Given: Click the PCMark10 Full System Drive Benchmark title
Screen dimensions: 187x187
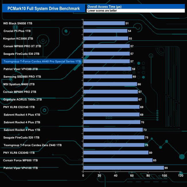Looking at the screenshot, I should (44, 8).
